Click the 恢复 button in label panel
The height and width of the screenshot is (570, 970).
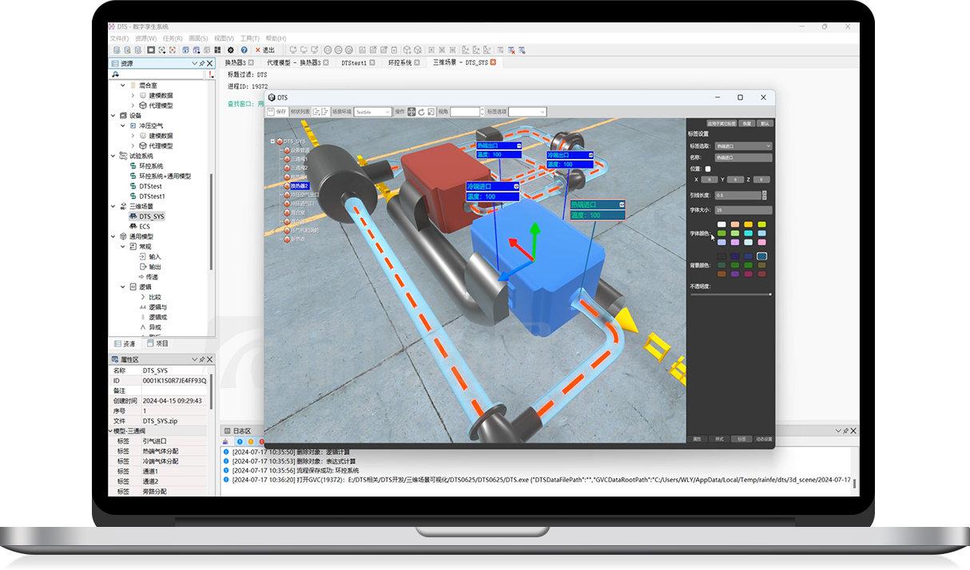(x=745, y=124)
